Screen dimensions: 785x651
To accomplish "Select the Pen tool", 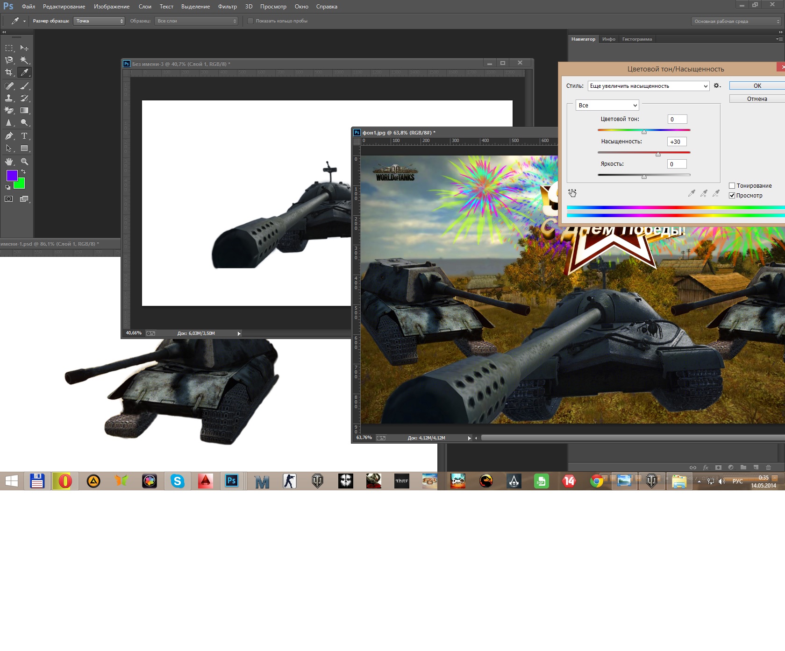I will (9, 136).
